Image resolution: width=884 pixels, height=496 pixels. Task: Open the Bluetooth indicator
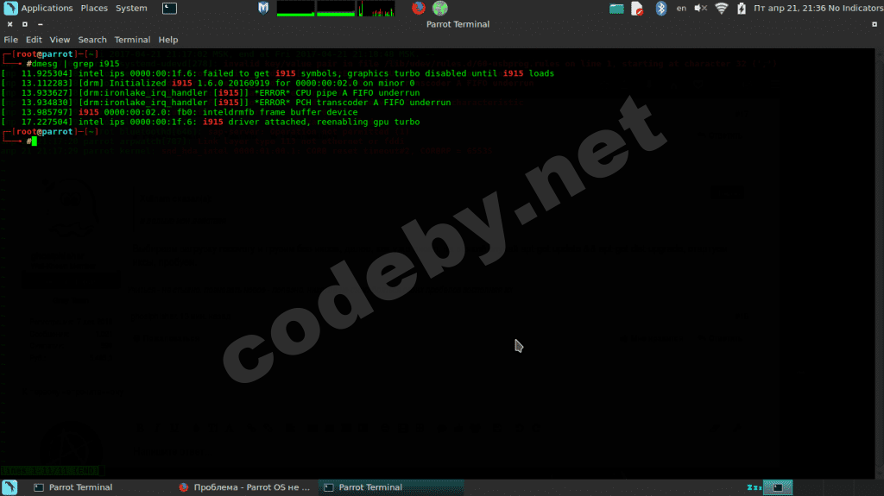[660, 8]
